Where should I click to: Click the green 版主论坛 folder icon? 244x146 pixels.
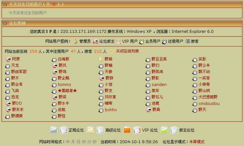click(164, 130)
